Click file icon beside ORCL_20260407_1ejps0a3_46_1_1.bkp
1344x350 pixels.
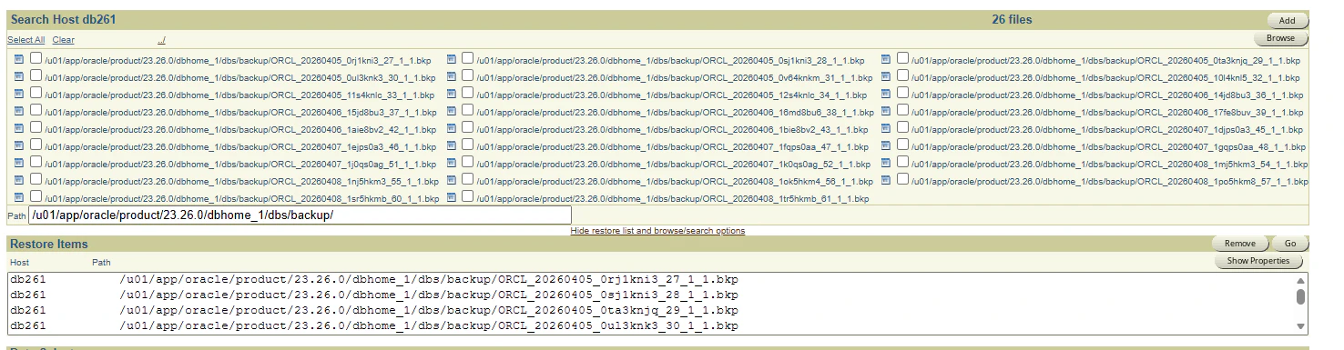pos(19,145)
